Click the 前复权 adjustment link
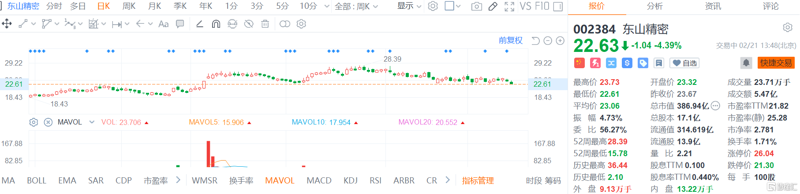 (511, 40)
